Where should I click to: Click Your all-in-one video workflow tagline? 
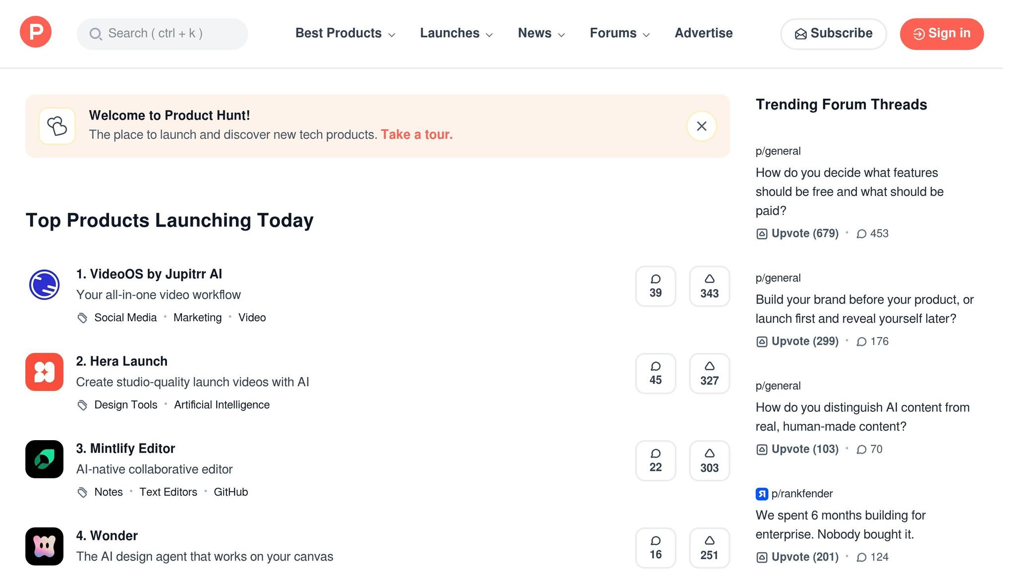coord(158,295)
